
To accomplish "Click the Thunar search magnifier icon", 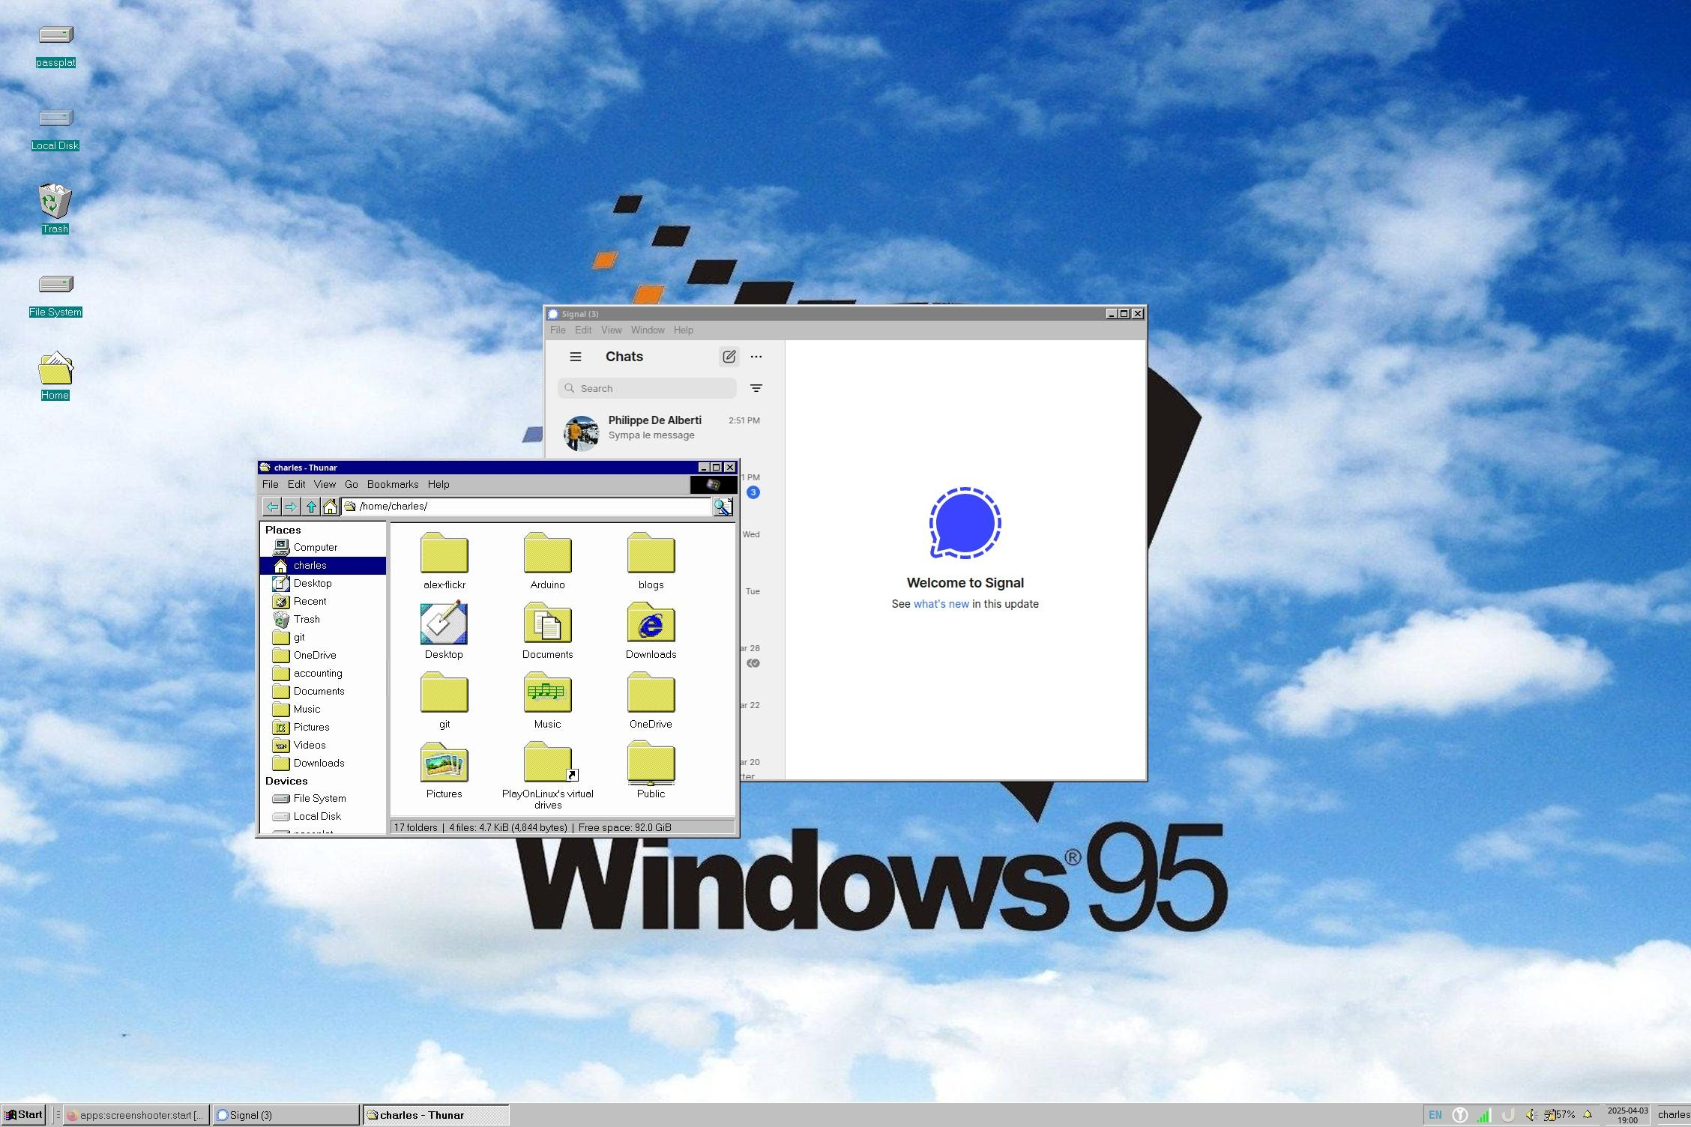I will (x=723, y=507).
